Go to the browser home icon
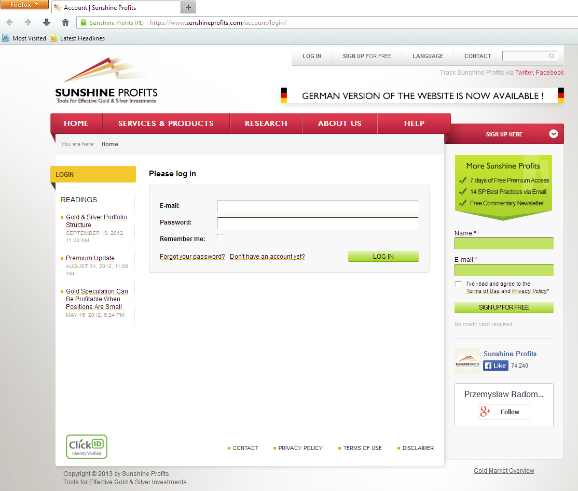The width and height of the screenshot is (578, 491). coord(65,22)
